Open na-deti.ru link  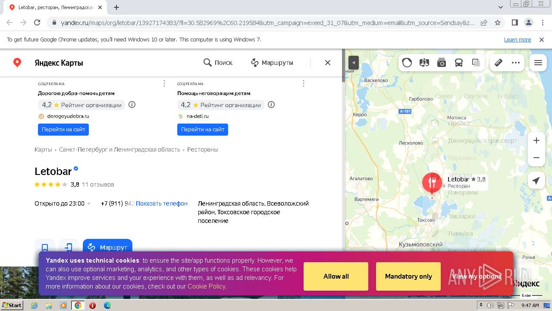[198, 116]
